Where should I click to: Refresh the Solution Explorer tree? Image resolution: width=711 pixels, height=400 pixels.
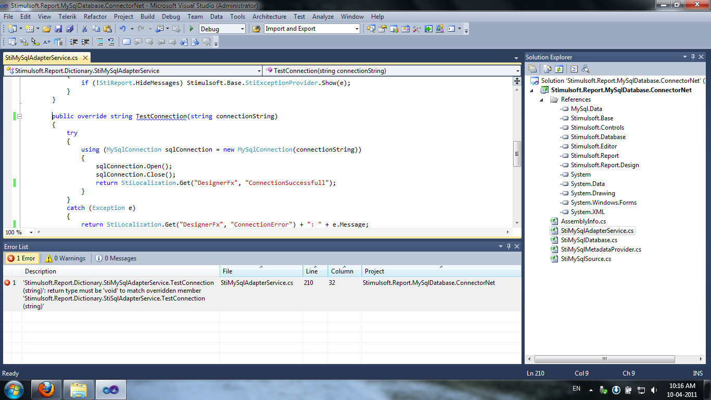pyautogui.click(x=558, y=69)
